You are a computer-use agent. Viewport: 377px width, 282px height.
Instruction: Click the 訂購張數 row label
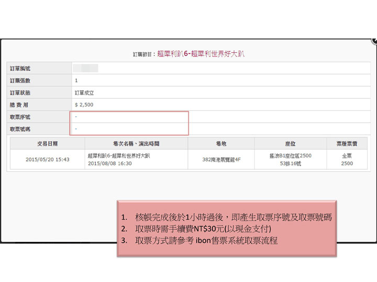tap(20, 80)
